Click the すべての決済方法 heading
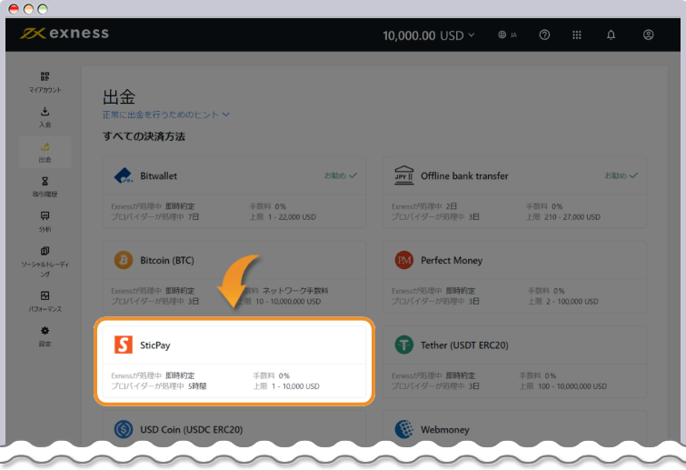The width and height of the screenshot is (686, 470). coord(144,136)
